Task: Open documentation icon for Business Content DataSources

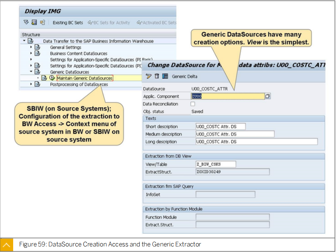Action: click(38, 53)
